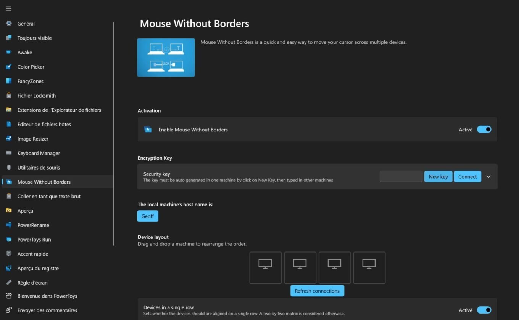Click the Fichier Locksmith padlock icon
This screenshot has width=519, height=320.
pos(9,95)
